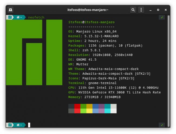Click the large Manjaro ASCII logo

point(34,53)
